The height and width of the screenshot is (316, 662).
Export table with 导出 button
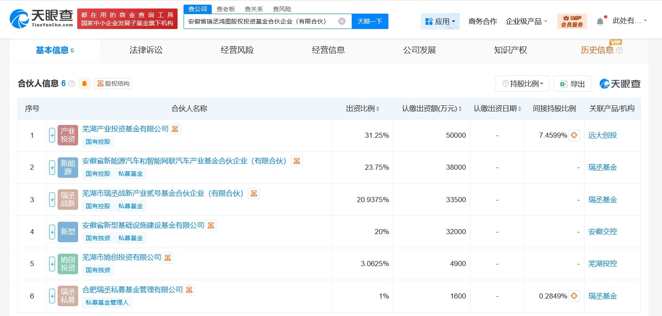572,84
